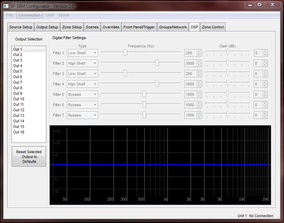Increase Filter 1 frequency with up arrow
This screenshot has height=223, width=284.
pos(199,52)
